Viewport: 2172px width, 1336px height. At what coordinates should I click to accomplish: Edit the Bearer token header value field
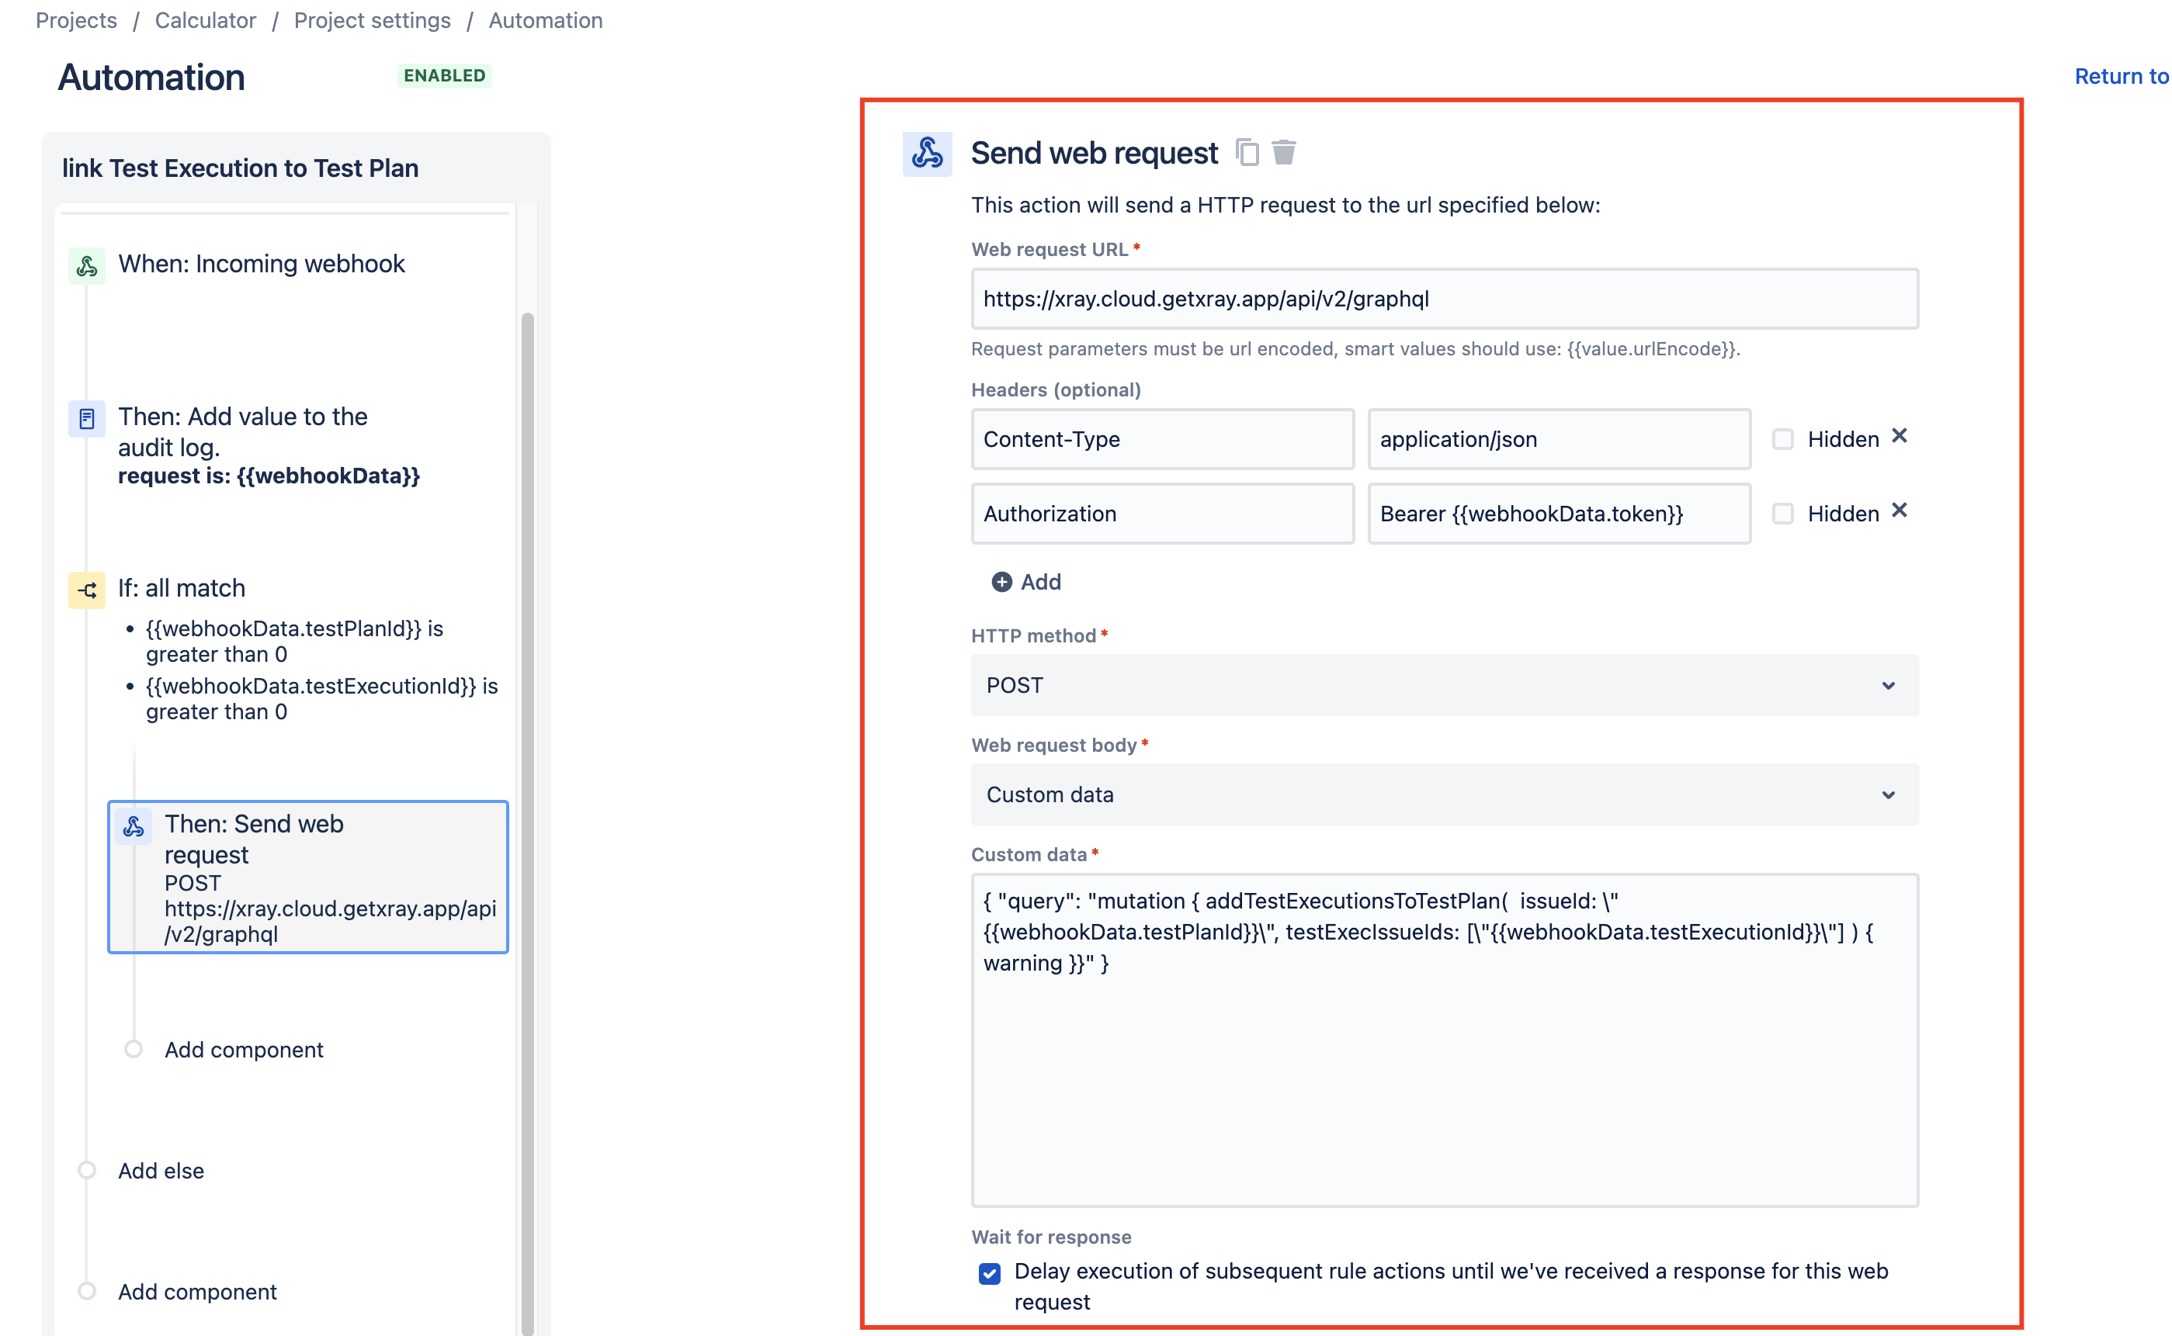pyautogui.click(x=1559, y=514)
